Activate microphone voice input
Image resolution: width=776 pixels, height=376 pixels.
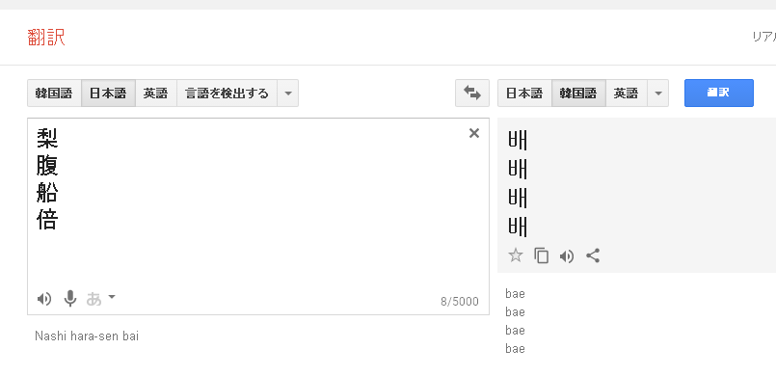(x=70, y=298)
